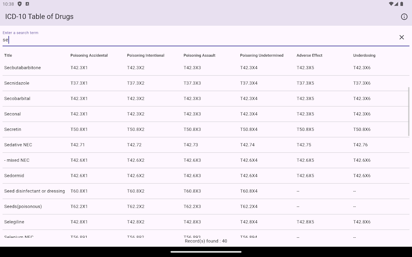
Task: Click Seconal poisoning intentional code T42.3X2
Action: point(136,114)
